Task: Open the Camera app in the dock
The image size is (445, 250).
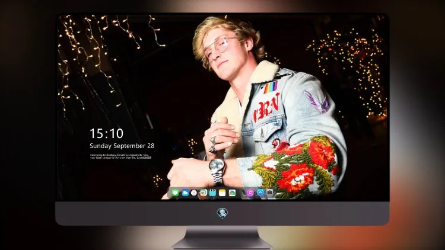Action: click(x=270, y=193)
